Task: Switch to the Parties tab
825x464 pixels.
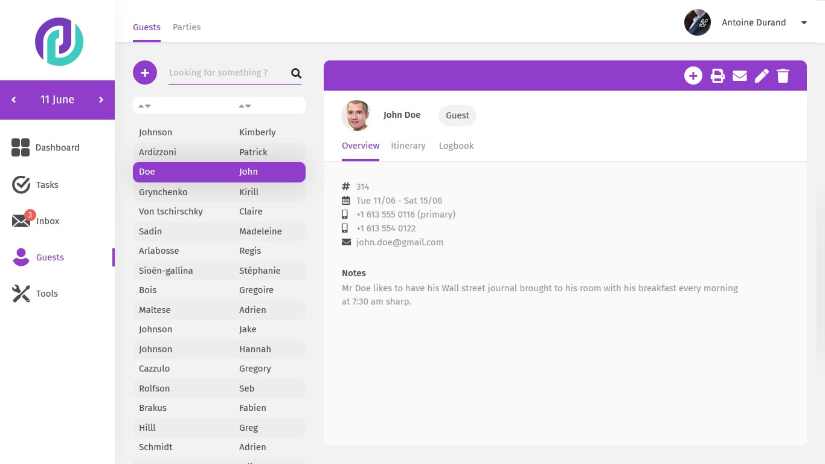Action: [187, 27]
